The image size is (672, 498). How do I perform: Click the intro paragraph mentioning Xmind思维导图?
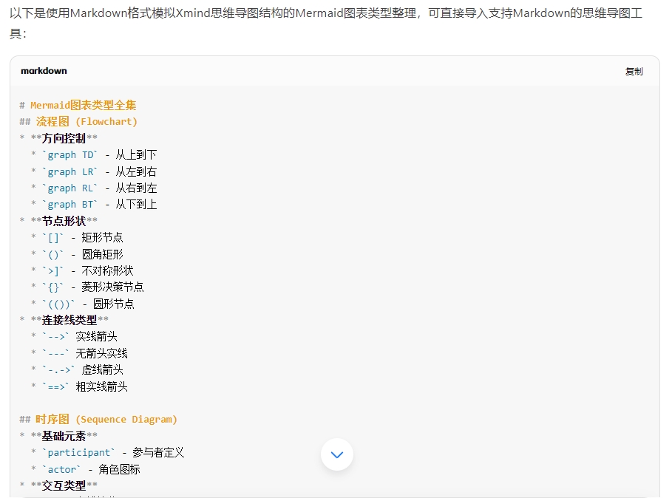pos(326,23)
